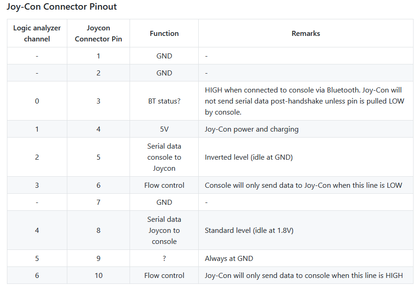Click the HIGH when connected via Bluetooth remark

[304, 101]
